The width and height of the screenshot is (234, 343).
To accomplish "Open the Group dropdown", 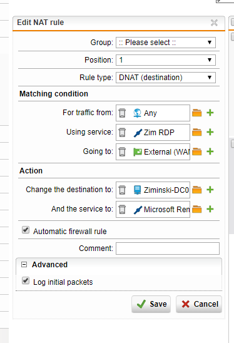I will 166,43.
